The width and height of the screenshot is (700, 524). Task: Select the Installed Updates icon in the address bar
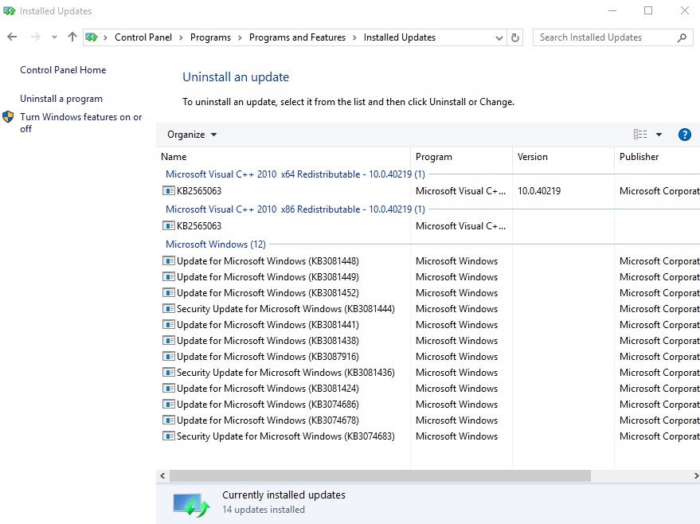tap(91, 37)
